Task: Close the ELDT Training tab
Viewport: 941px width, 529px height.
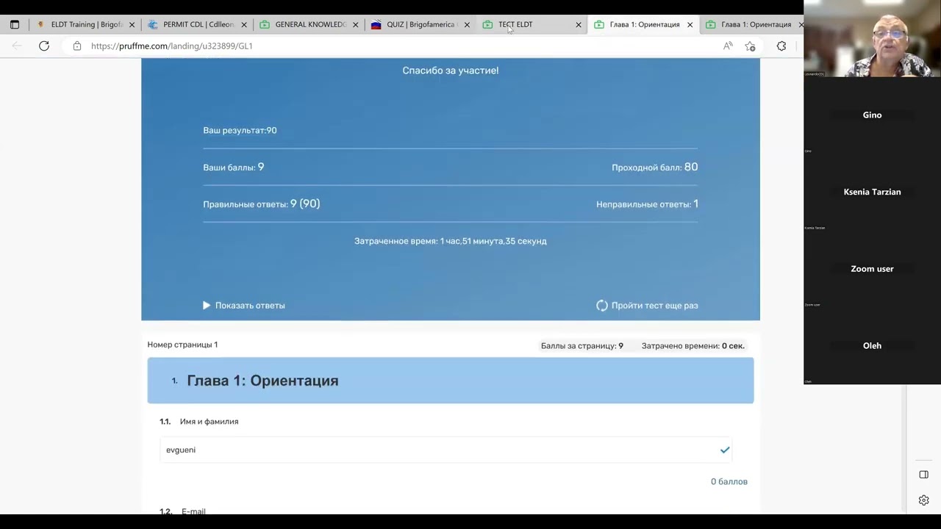Action: click(132, 24)
